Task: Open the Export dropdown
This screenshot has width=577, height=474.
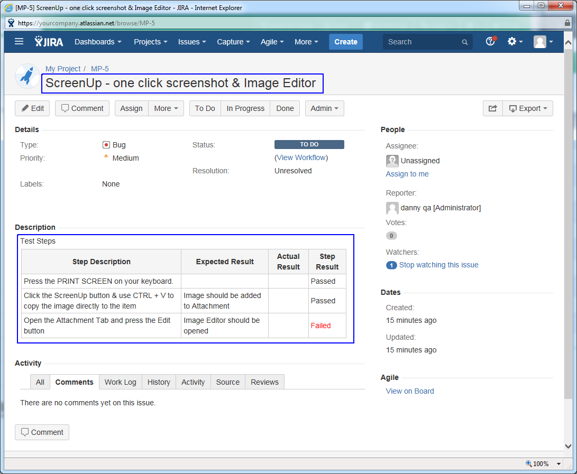Action: 528,108
